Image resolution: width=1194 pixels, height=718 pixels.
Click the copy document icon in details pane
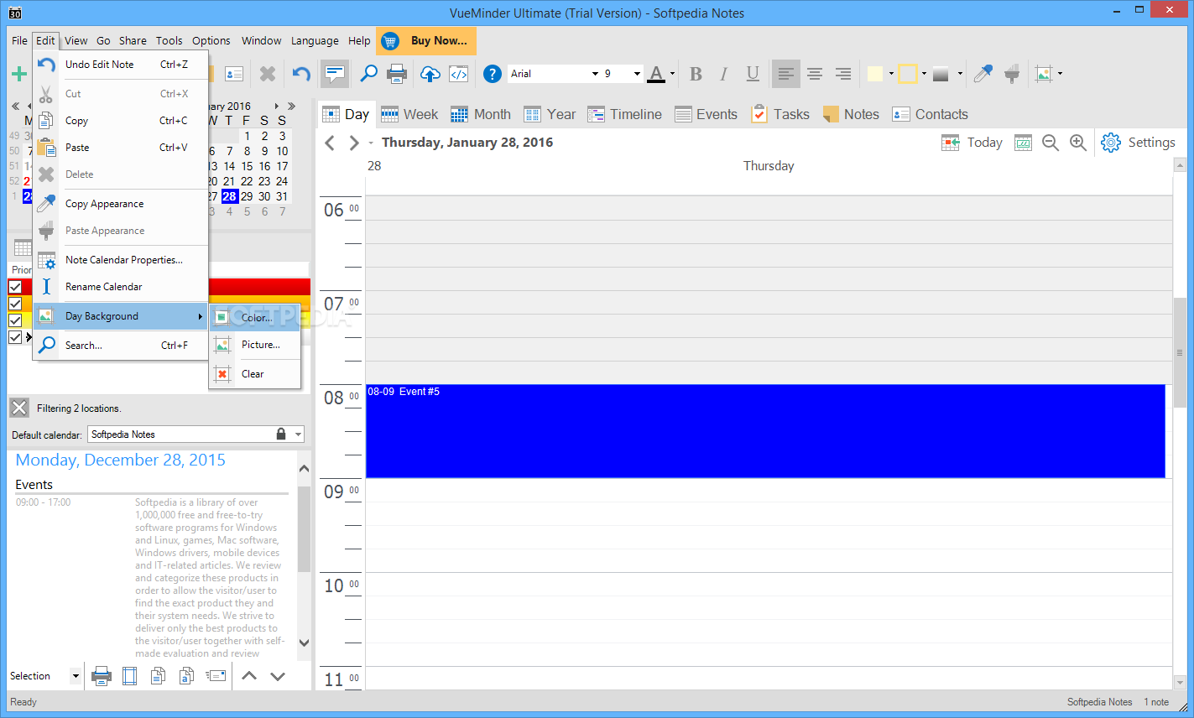[158, 676]
